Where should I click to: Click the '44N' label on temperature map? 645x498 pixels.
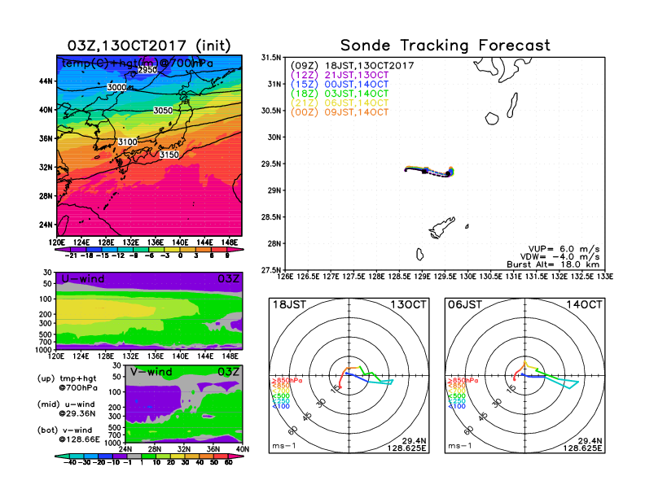[46, 81]
